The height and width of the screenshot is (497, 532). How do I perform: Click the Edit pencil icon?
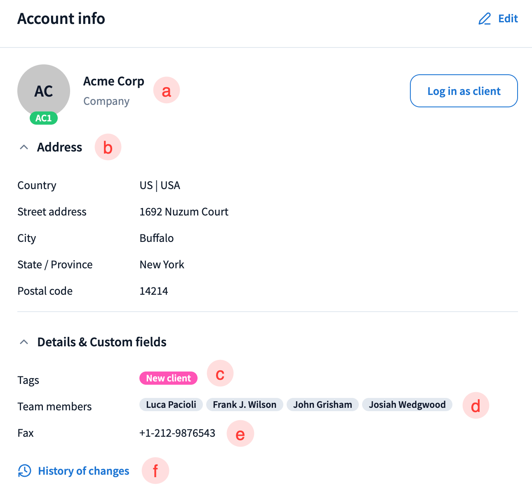click(x=485, y=19)
